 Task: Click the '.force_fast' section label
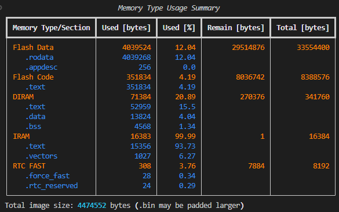(x=48, y=176)
